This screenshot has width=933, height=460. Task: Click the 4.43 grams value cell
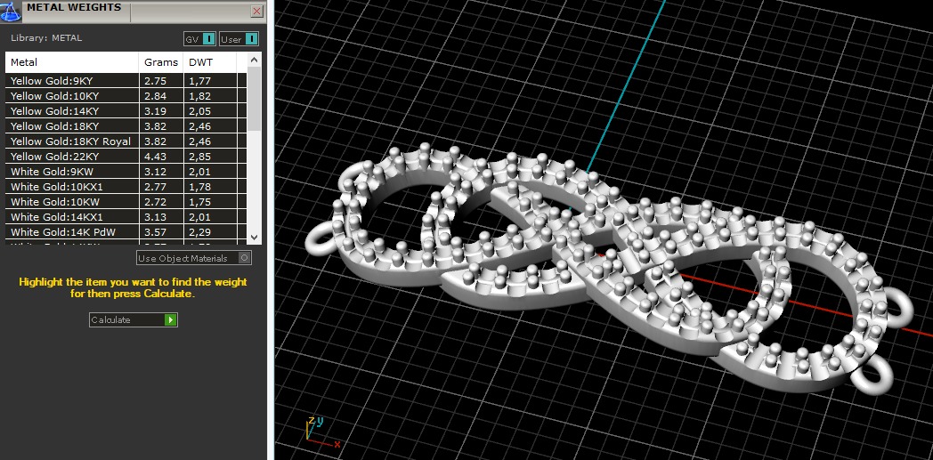pyautogui.click(x=161, y=157)
